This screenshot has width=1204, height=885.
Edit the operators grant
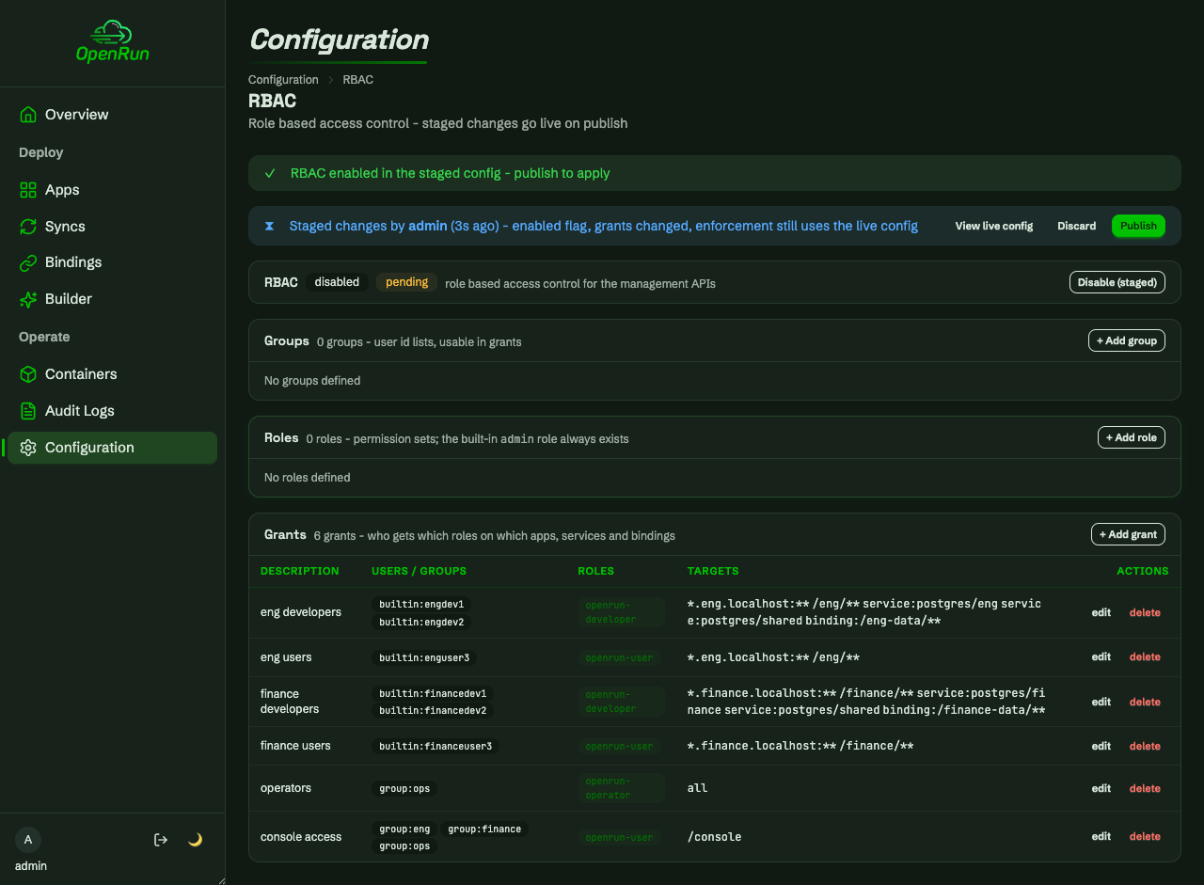(x=1101, y=788)
